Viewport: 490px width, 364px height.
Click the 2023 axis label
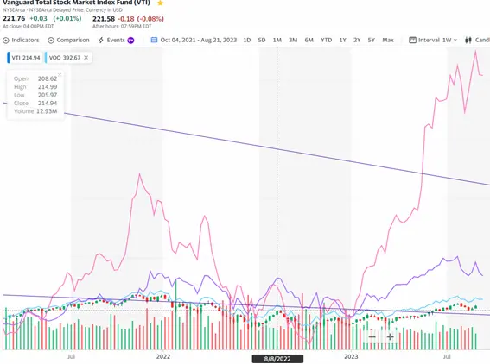pos(351,356)
